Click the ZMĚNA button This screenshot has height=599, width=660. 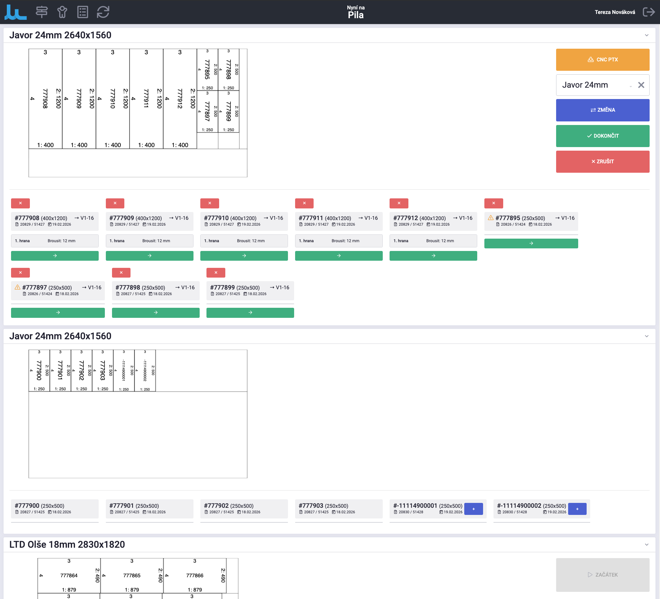(603, 110)
